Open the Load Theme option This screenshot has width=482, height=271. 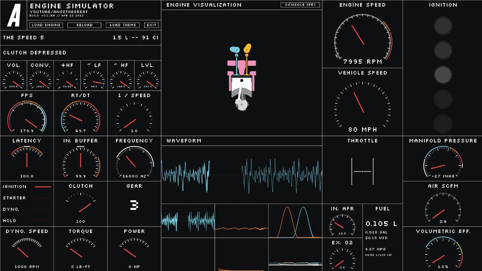tap(123, 25)
